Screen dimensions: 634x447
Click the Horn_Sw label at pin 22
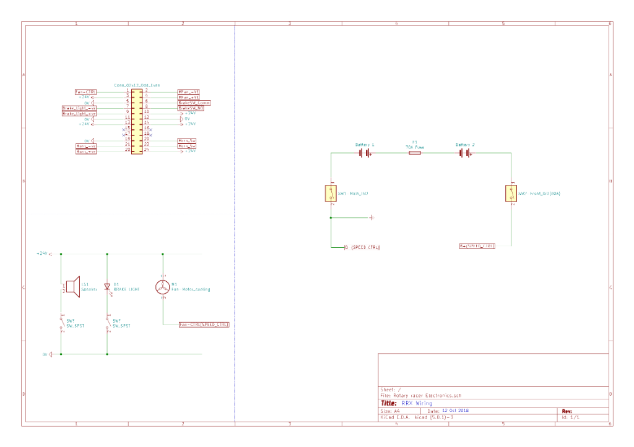tap(187, 146)
